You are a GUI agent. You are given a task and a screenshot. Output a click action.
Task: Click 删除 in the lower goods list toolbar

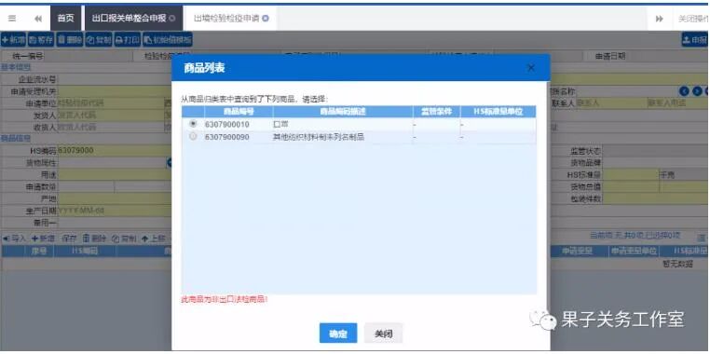(x=95, y=238)
